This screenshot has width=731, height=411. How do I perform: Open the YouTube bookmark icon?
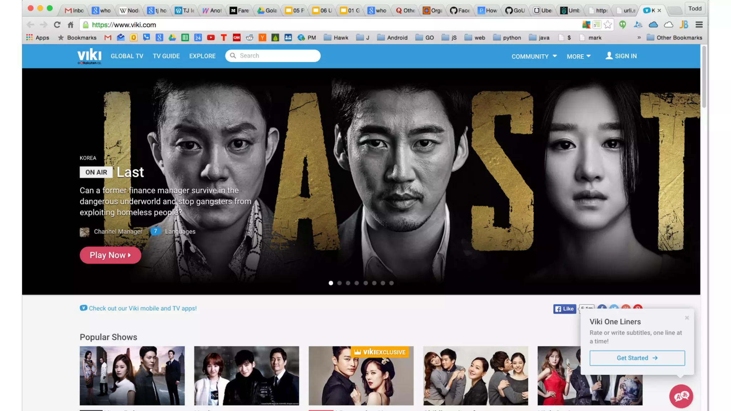click(211, 37)
